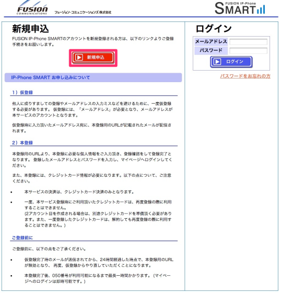Click the 新規申込 page heading

point(30,29)
